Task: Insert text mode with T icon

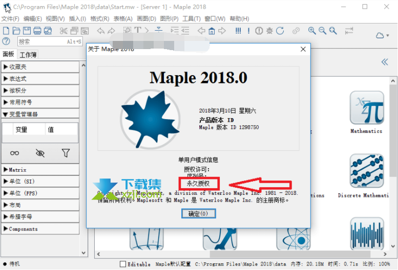Action: [138, 30]
